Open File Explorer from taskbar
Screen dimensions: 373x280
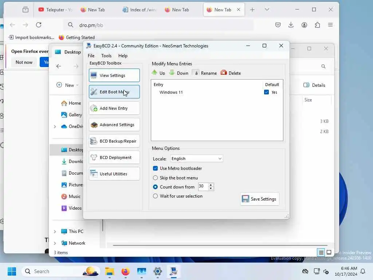[109, 271]
